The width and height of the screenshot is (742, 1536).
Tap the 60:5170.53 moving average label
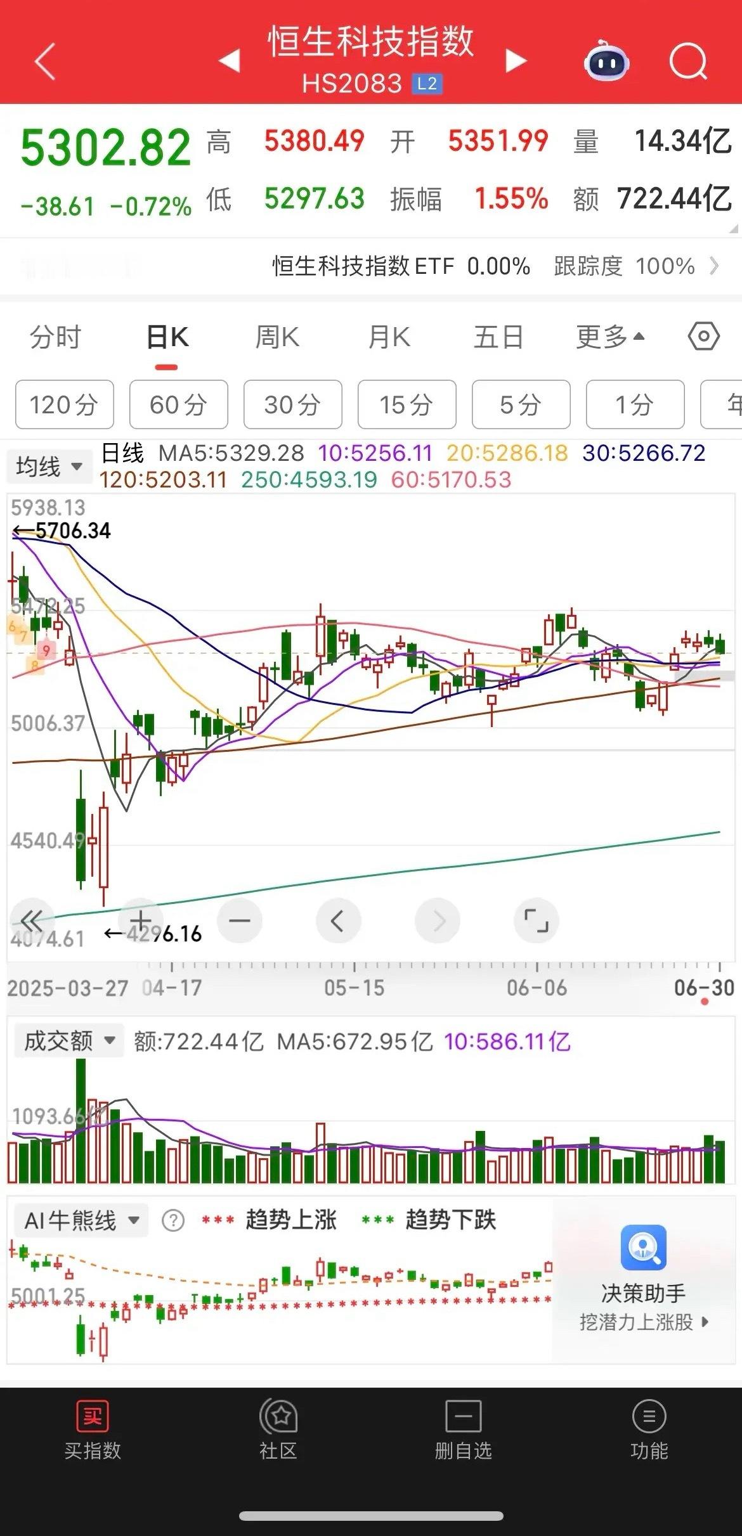[451, 480]
